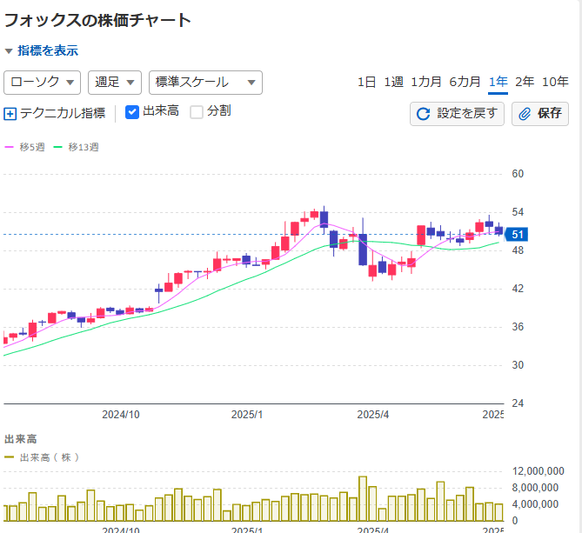Select the 10年 time range

[555, 82]
